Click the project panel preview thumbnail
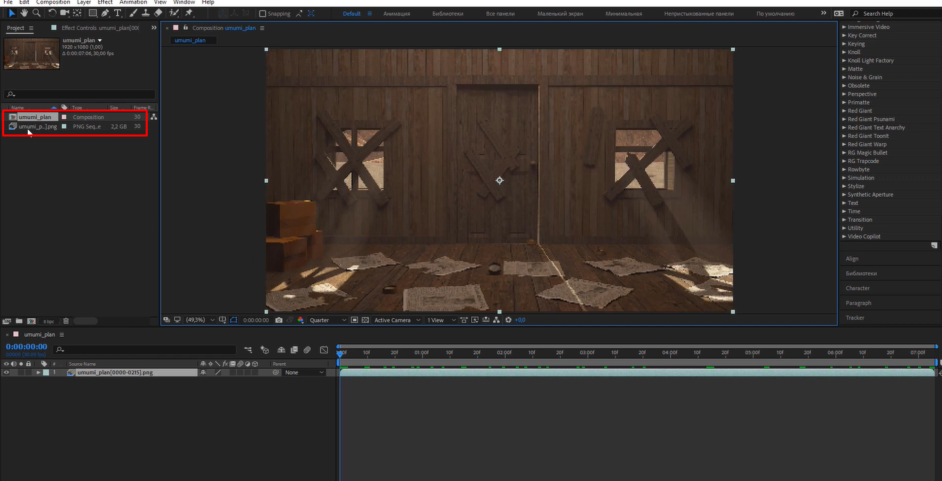Screen dimensions: 942x481 [31, 53]
